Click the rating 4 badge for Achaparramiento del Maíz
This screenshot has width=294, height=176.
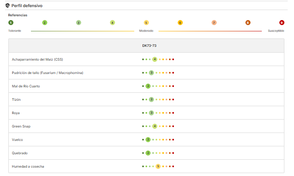pyautogui.click(x=155, y=59)
